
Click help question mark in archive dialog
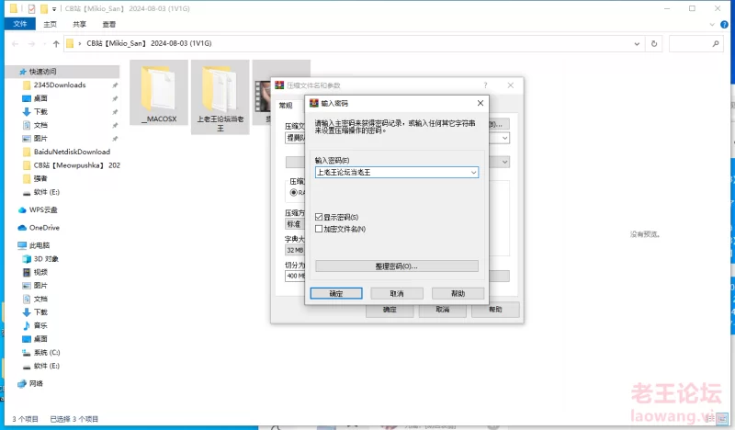pos(486,85)
